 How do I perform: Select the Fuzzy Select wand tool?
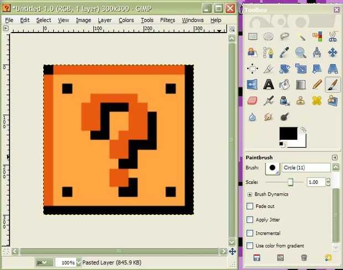[300, 36]
